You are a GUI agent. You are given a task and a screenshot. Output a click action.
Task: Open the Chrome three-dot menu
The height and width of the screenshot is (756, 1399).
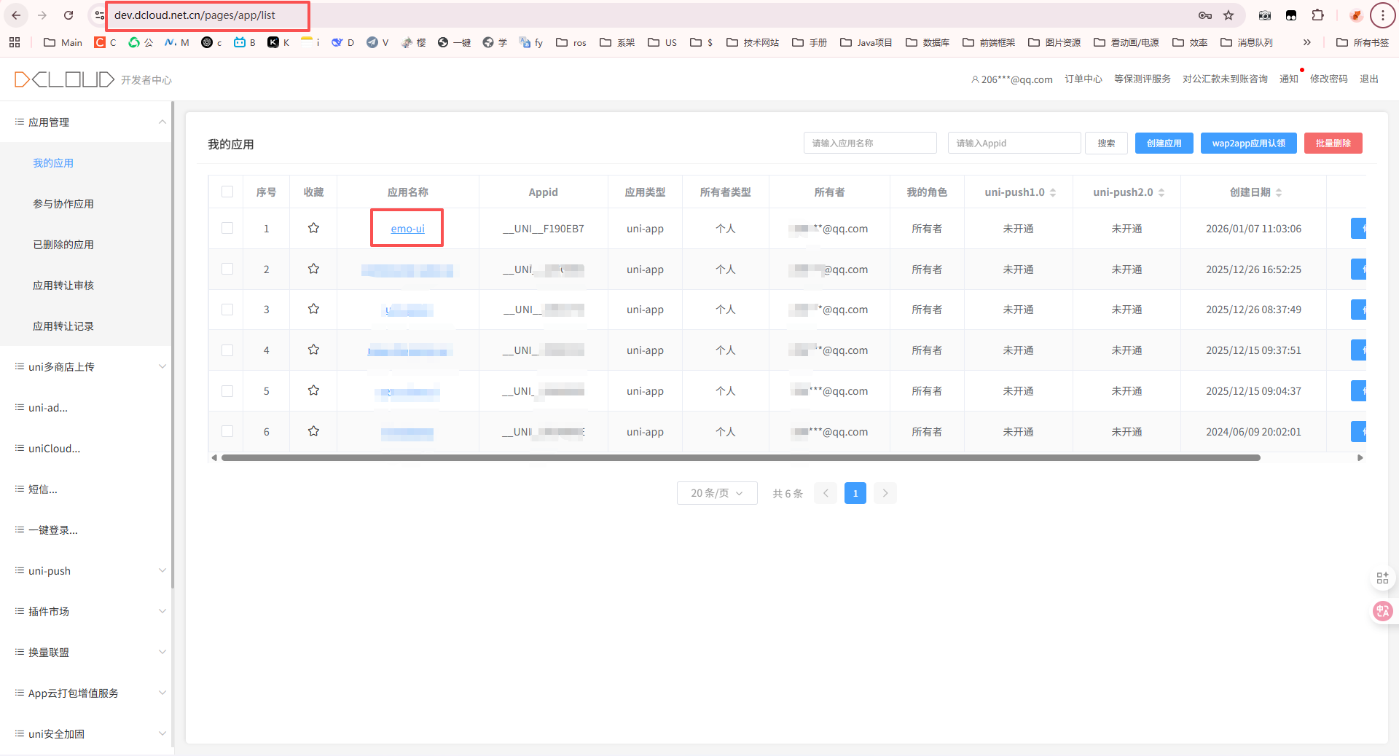point(1382,15)
